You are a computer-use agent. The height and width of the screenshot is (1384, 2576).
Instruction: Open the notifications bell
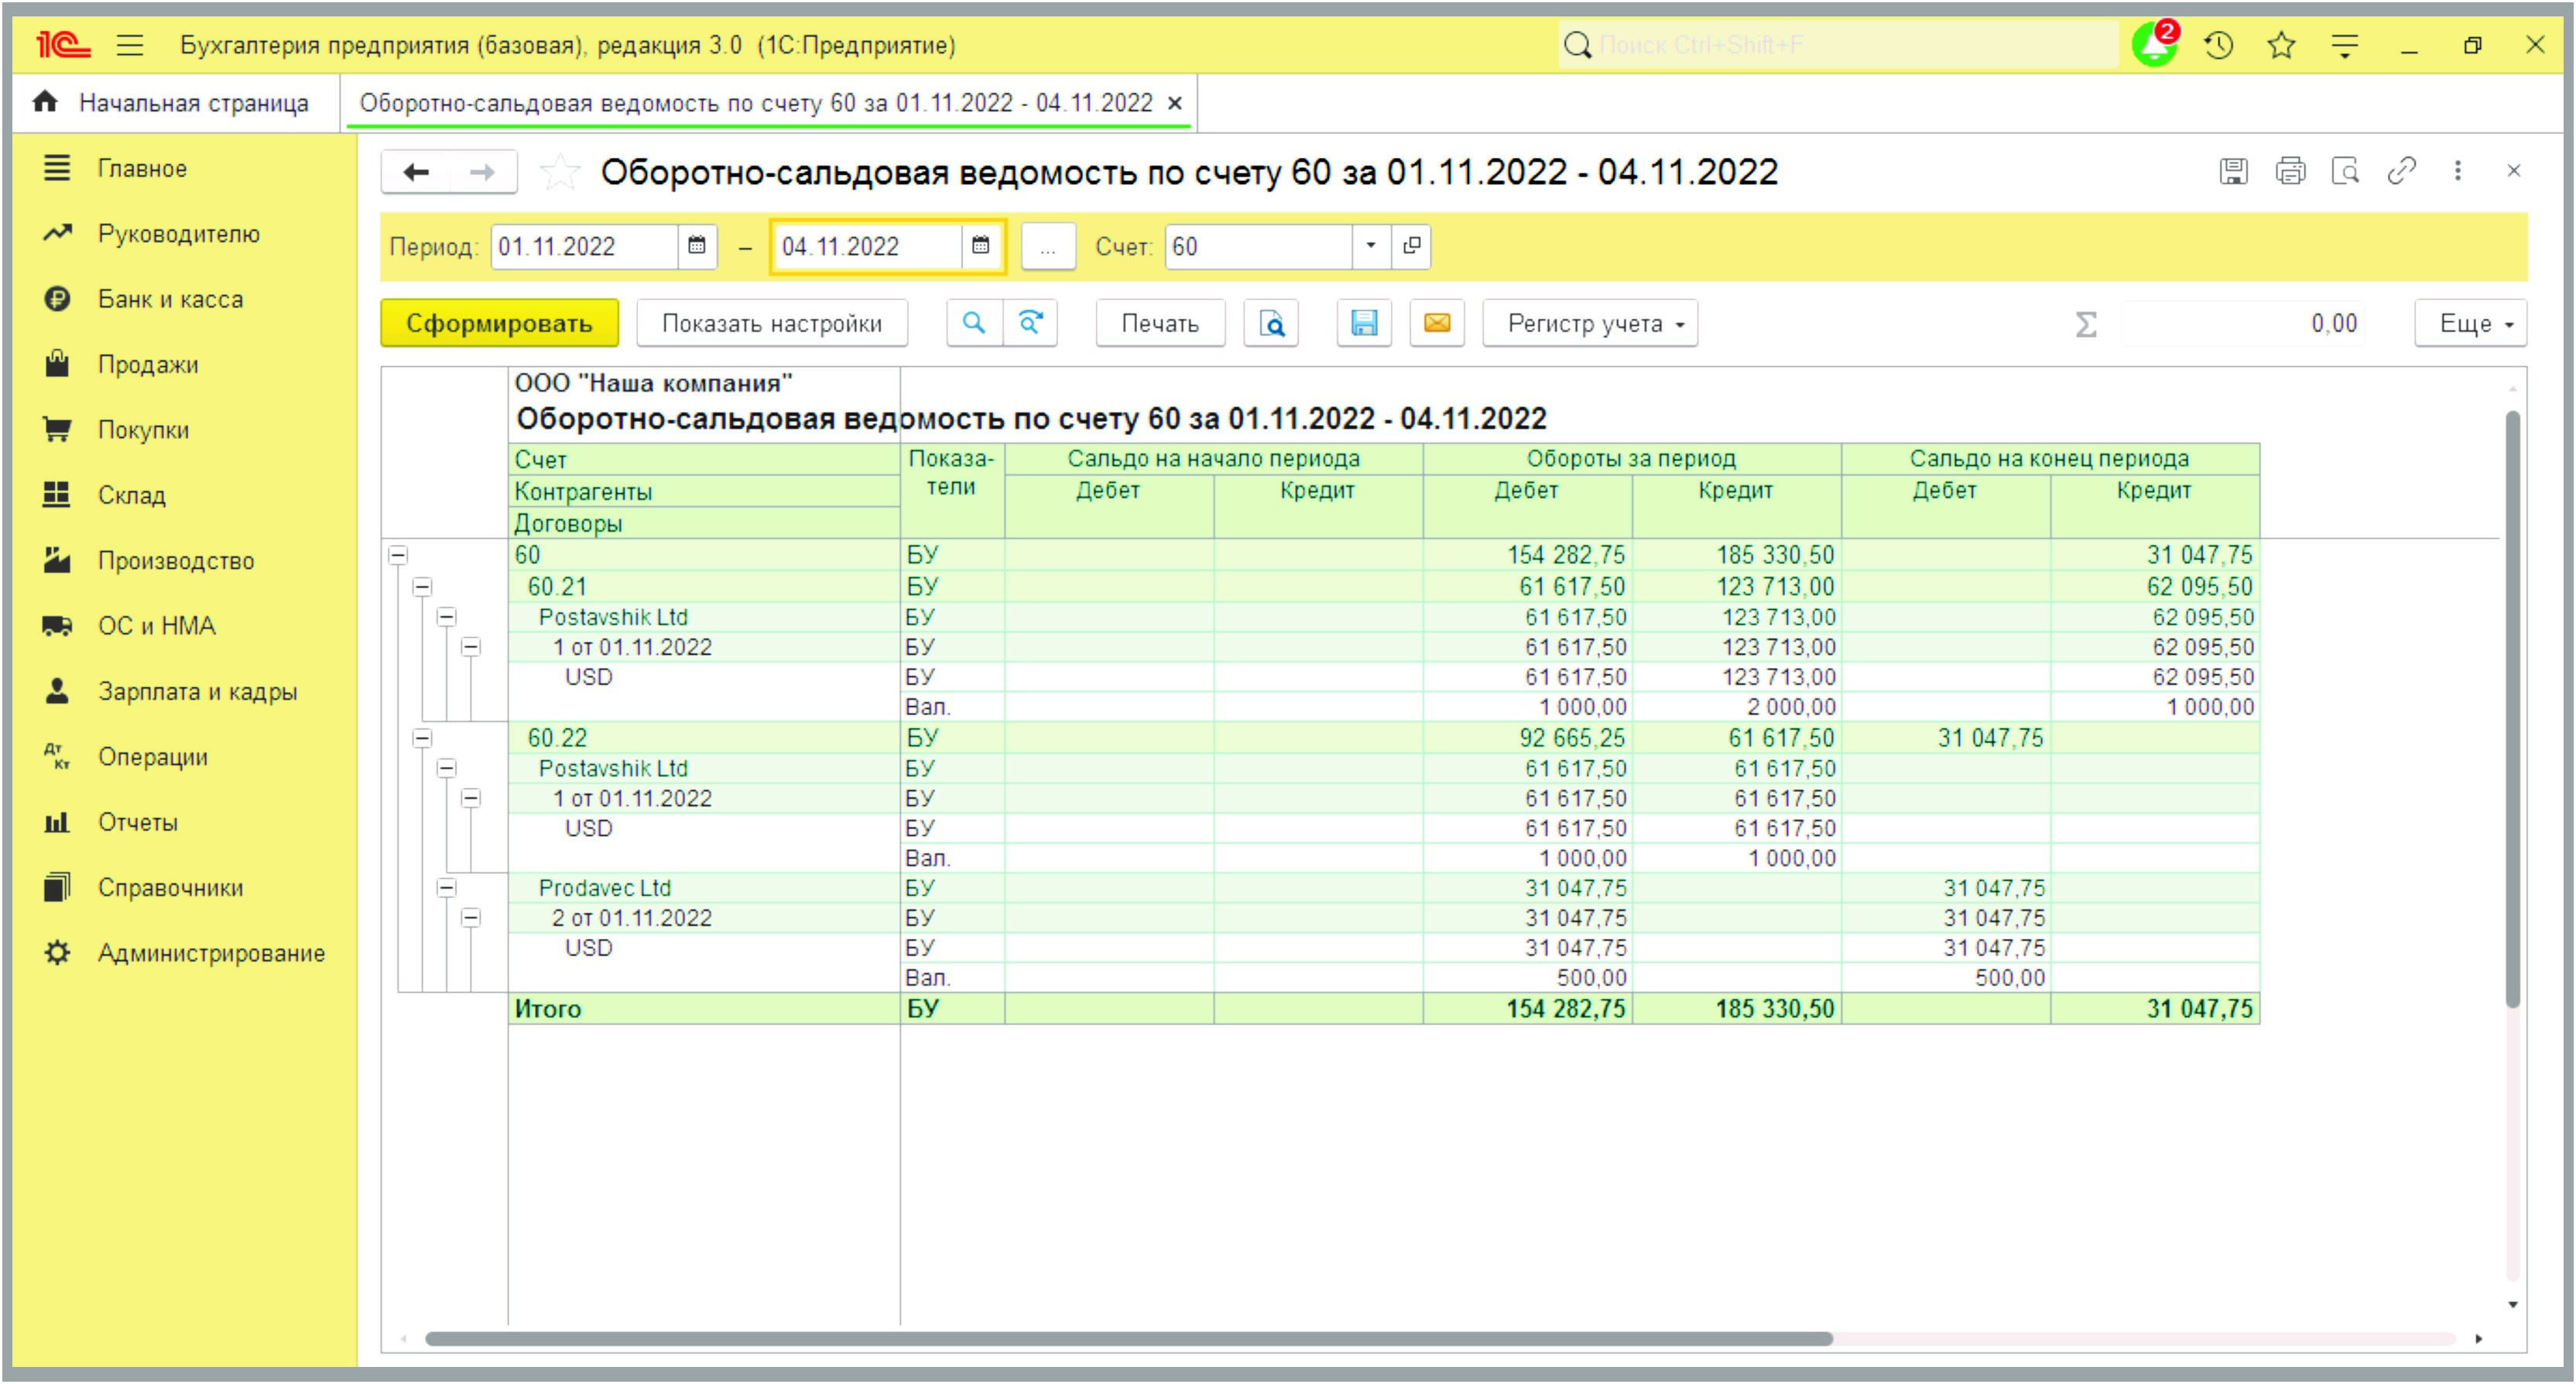[2154, 45]
